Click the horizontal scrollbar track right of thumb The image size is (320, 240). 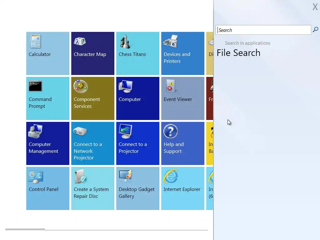tap(126, 230)
